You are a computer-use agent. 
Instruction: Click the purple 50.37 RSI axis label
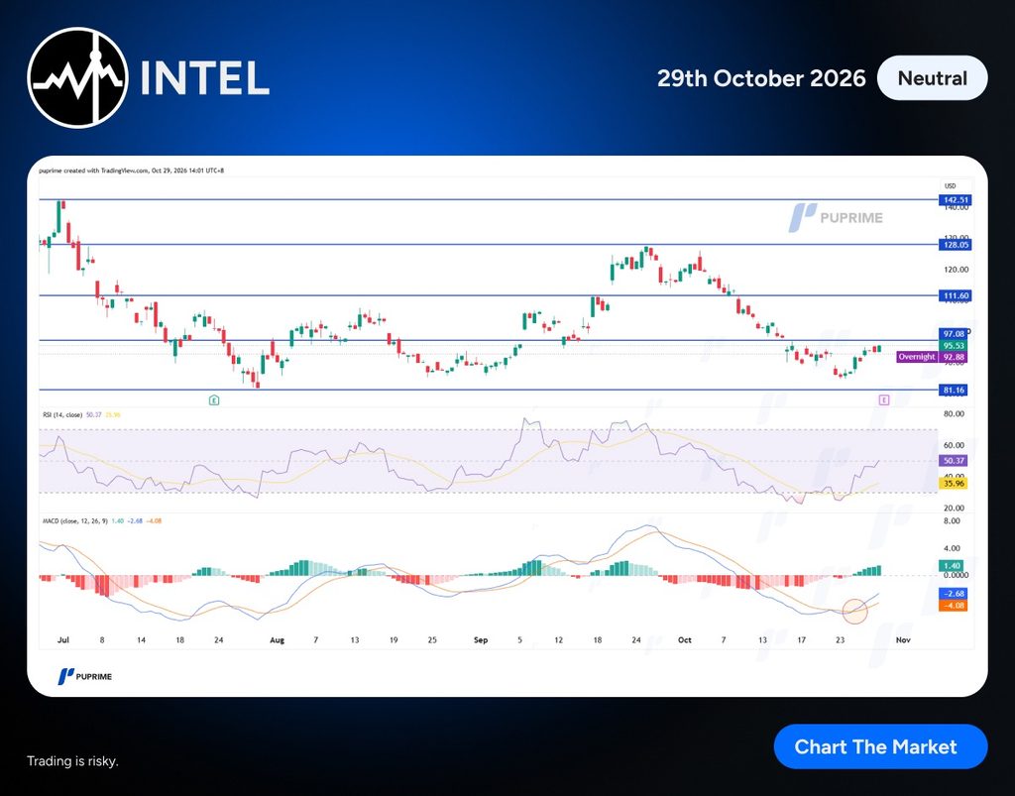[954, 461]
